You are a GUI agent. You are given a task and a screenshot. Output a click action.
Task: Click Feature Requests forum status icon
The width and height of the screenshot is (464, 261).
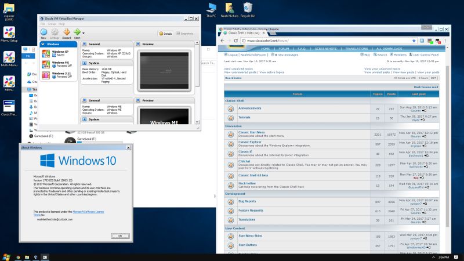click(x=230, y=211)
